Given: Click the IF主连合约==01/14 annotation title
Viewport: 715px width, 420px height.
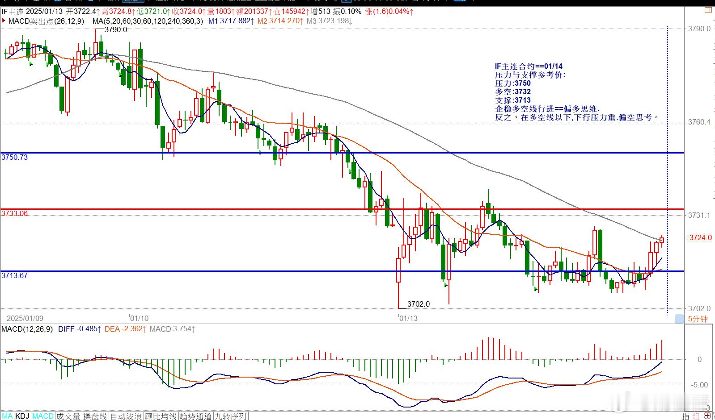Looking at the screenshot, I should pos(529,66).
